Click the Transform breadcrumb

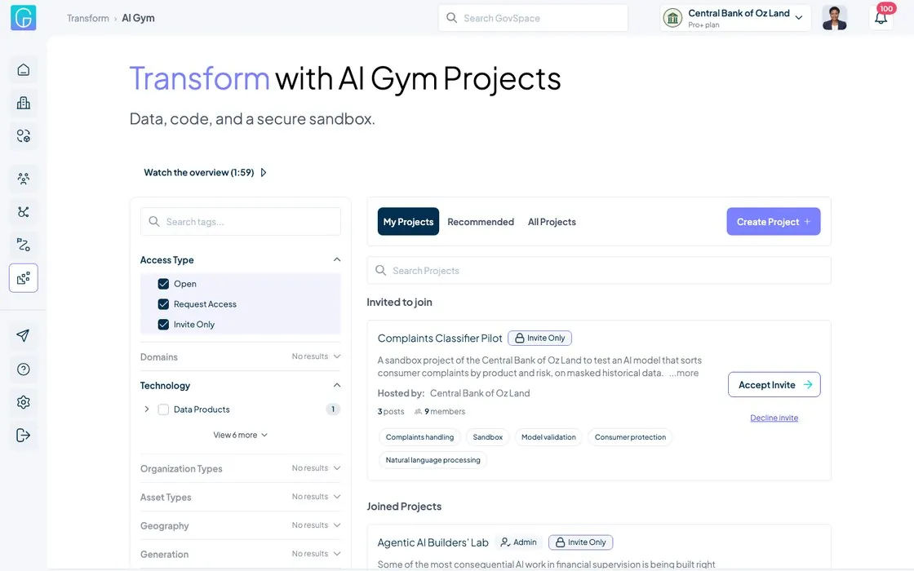click(x=88, y=18)
